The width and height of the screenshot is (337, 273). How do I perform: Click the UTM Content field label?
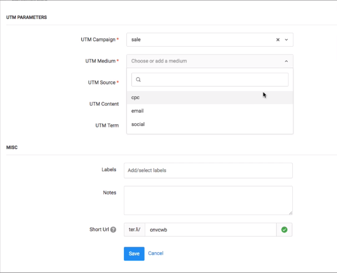point(104,104)
